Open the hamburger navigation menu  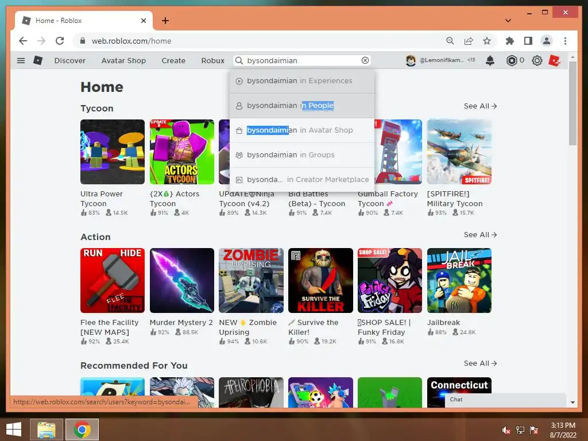[x=21, y=60]
